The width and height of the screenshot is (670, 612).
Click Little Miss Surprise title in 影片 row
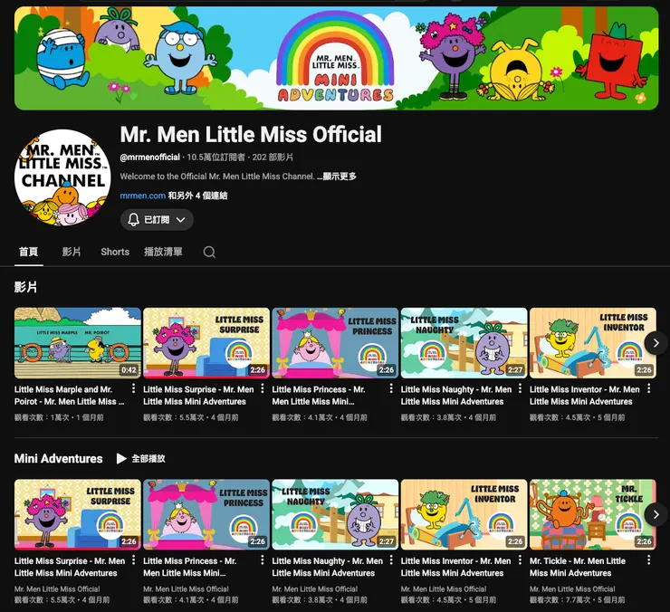198,396
